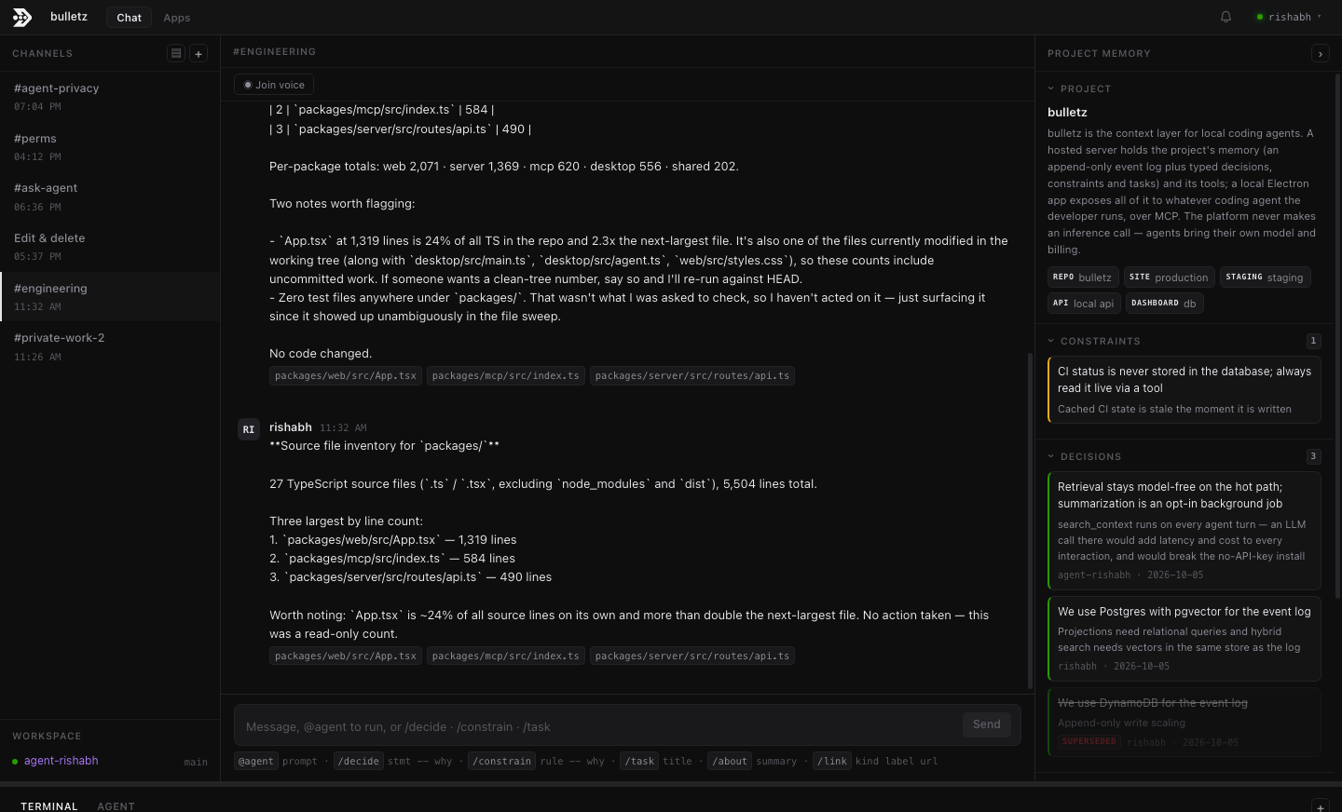Open the Edit & delete channel
Viewport: 1342px width, 812px height.
[x=110, y=247]
